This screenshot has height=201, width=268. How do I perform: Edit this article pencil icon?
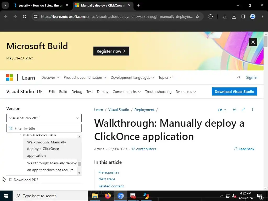(x=243, y=110)
